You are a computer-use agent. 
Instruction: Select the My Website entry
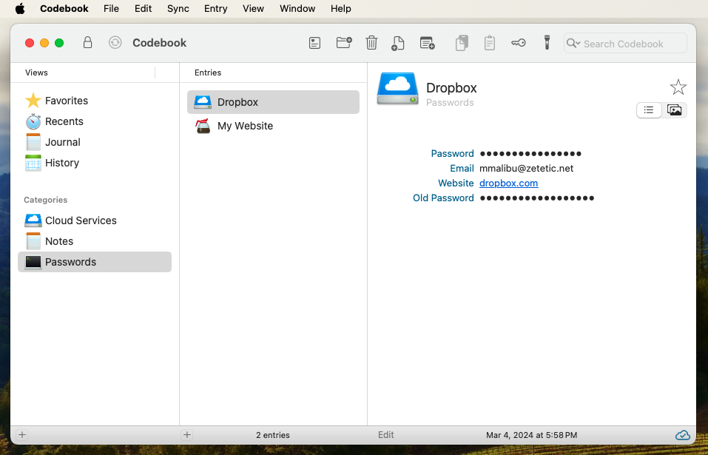point(273,126)
